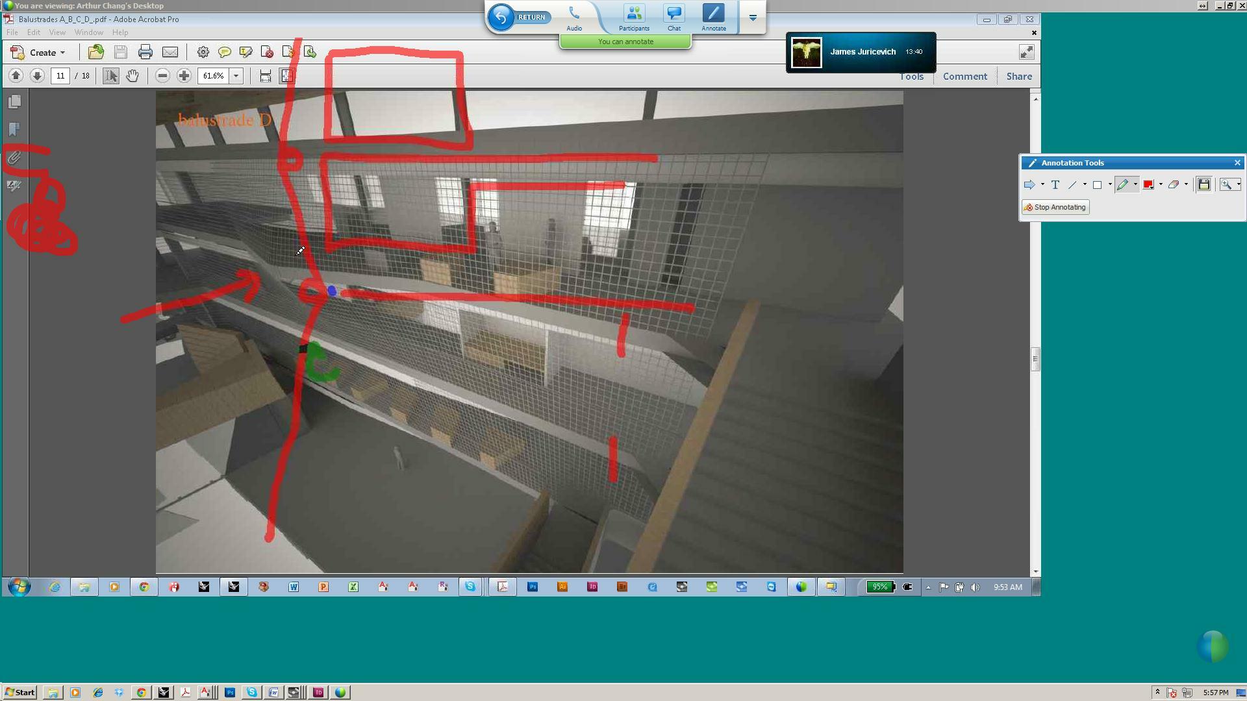Click the remote taskbar volume icon
Viewport: 1247px width, 701px height.
(x=975, y=587)
